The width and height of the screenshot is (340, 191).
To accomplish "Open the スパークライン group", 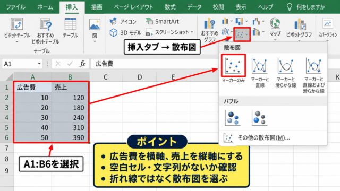I will tap(328, 30).
